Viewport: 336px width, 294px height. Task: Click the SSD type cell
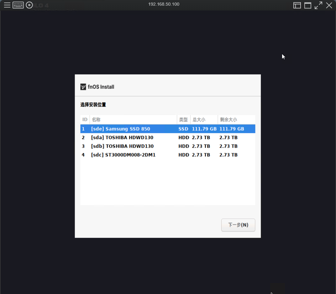point(183,129)
